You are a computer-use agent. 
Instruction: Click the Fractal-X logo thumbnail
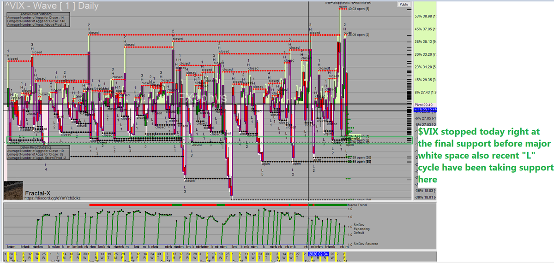[13, 191]
